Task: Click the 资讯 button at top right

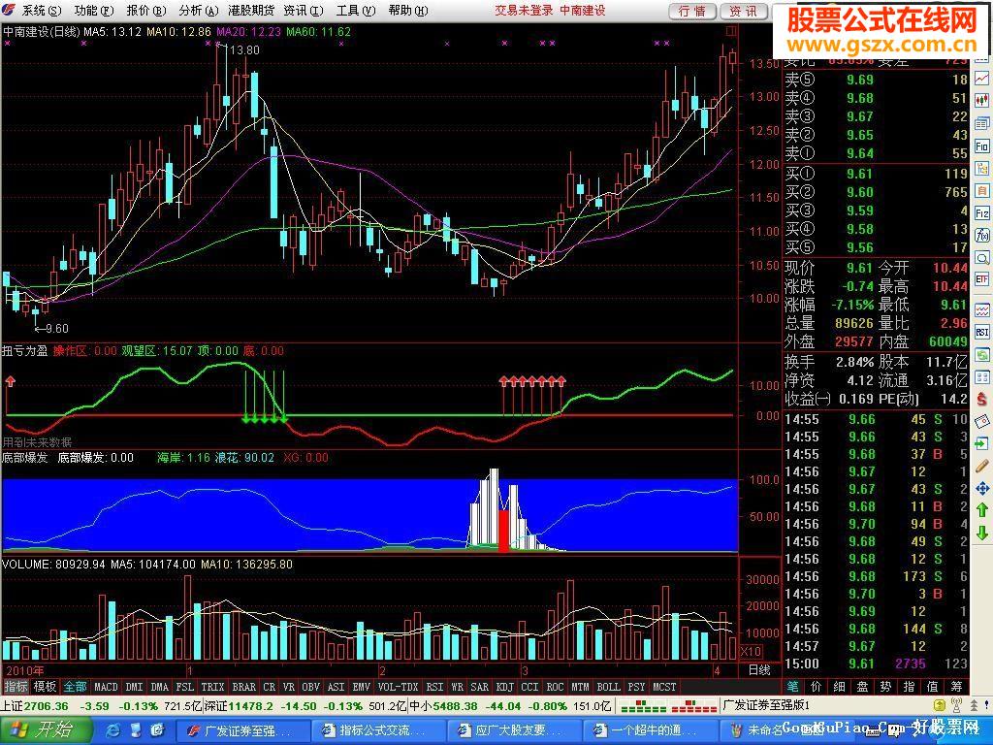Action: point(743,11)
